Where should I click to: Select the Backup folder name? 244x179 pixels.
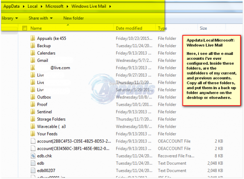coord(44,46)
